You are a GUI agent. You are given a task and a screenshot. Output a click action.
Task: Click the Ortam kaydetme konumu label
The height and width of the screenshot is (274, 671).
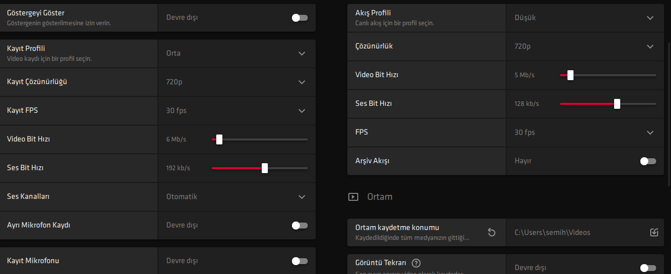397,228
